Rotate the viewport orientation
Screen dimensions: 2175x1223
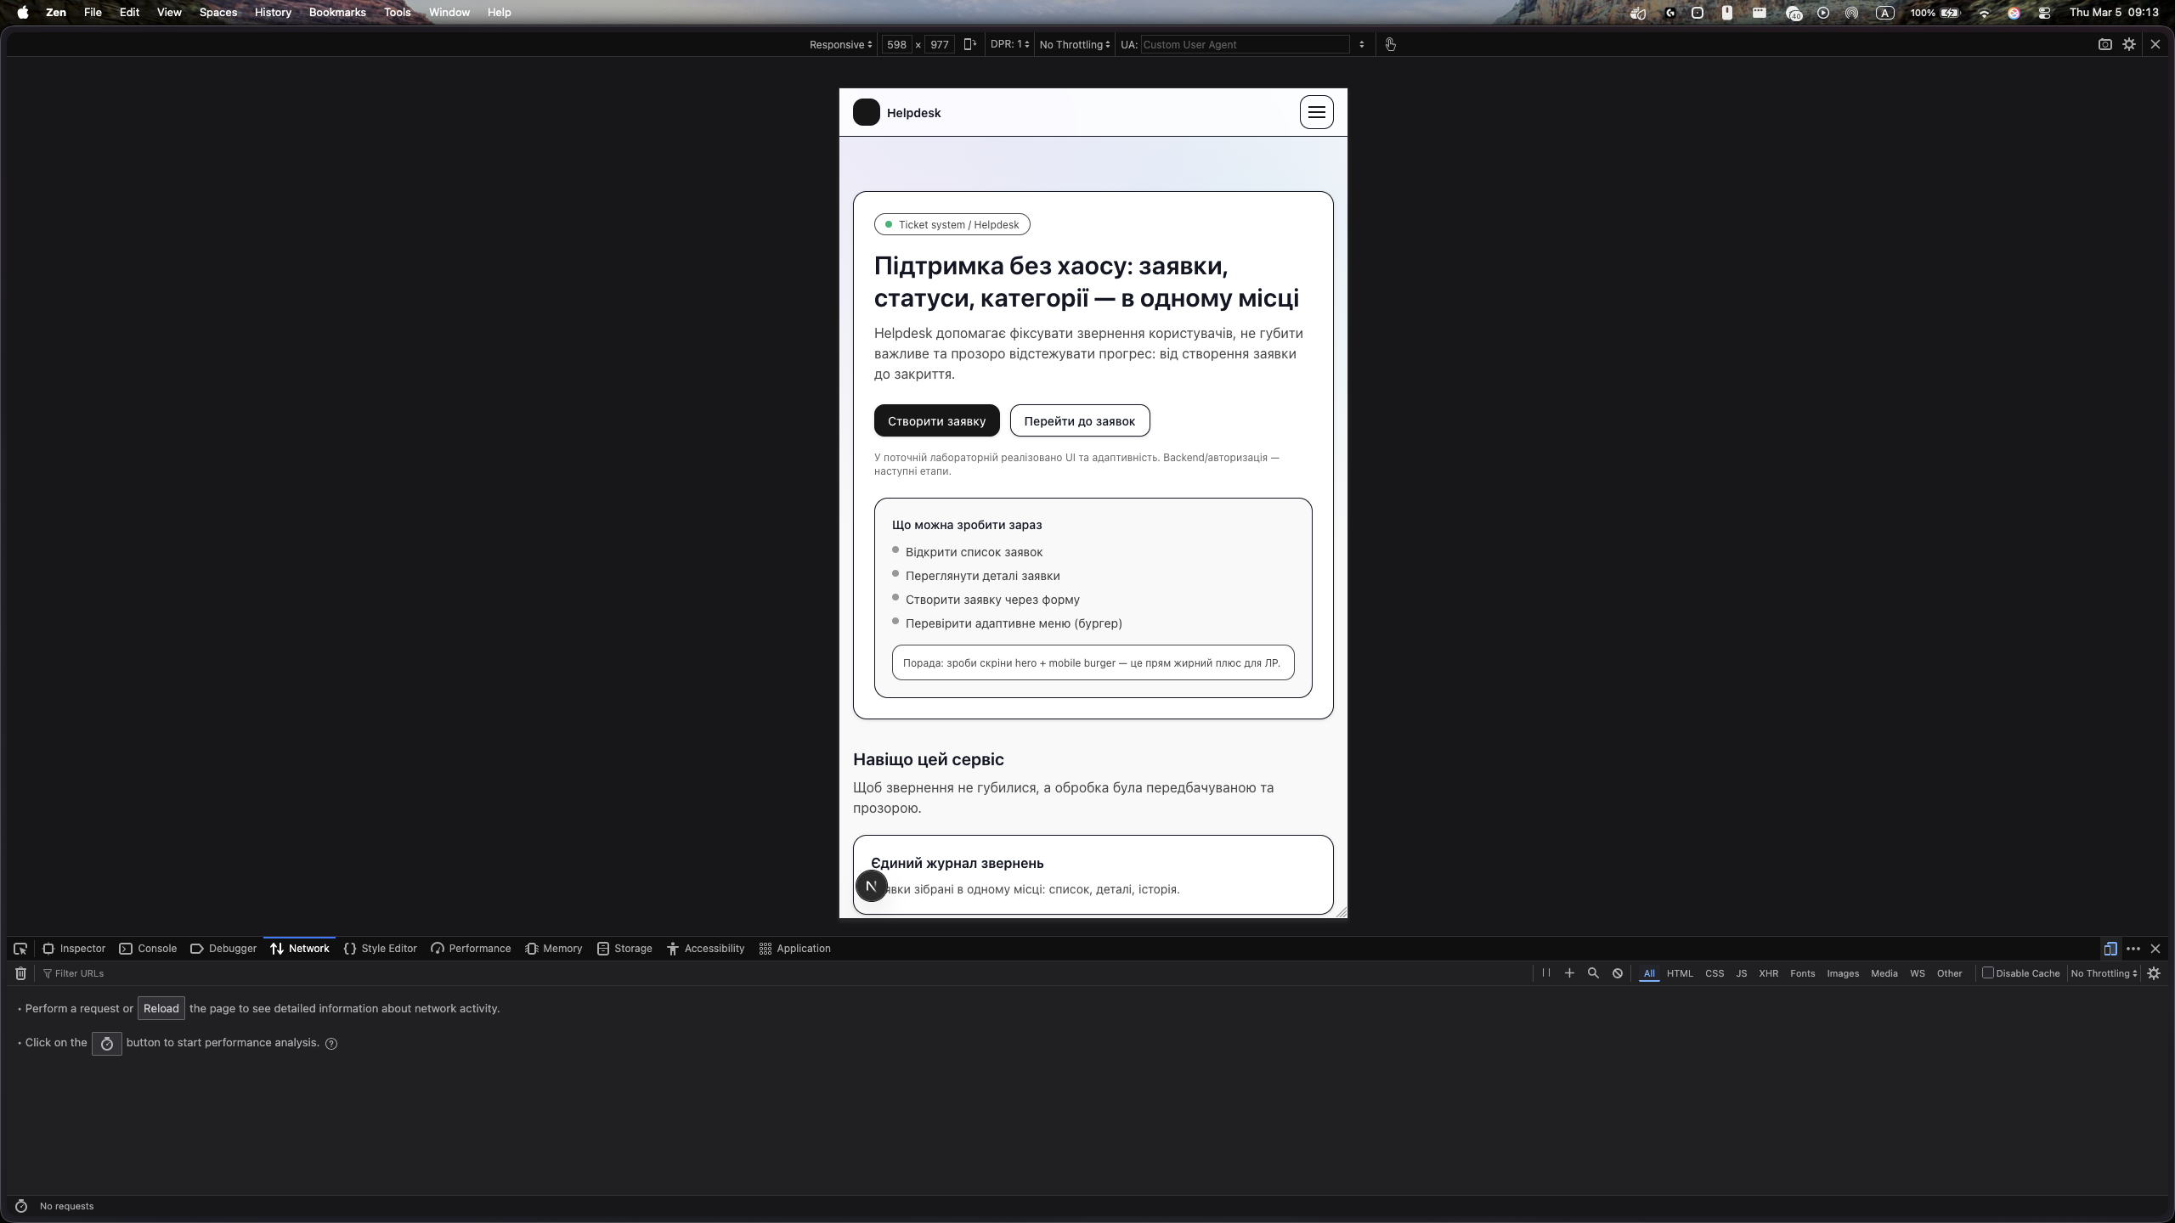969,44
